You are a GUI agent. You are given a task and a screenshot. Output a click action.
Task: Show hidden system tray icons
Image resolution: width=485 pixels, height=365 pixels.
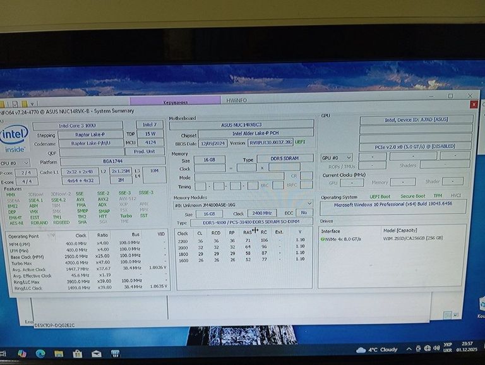click(408, 349)
